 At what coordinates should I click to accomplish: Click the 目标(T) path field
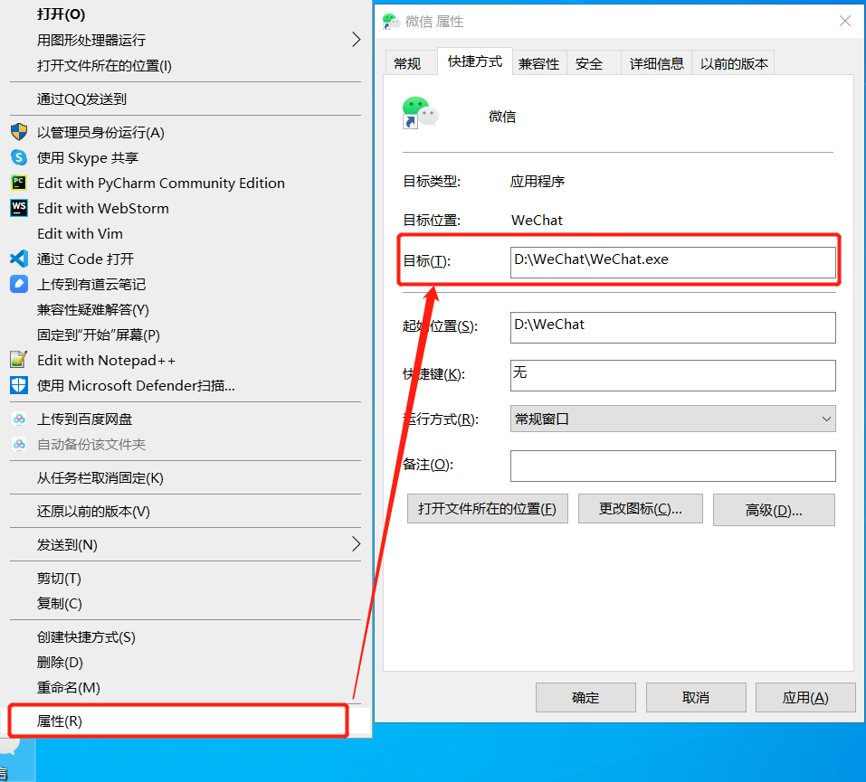click(x=672, y=262)
